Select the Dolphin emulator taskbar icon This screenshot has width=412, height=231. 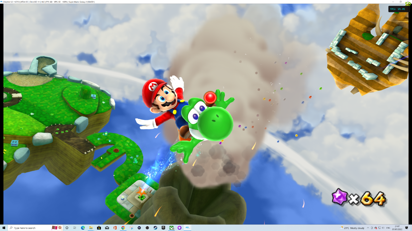(x=187, y=228)
